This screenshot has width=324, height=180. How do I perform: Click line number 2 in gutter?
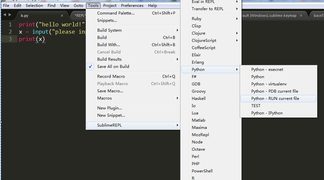click(10, 32)
